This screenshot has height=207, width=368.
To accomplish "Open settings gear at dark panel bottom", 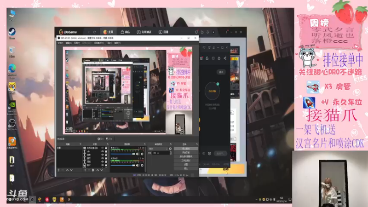I will [x=209, y=154].
